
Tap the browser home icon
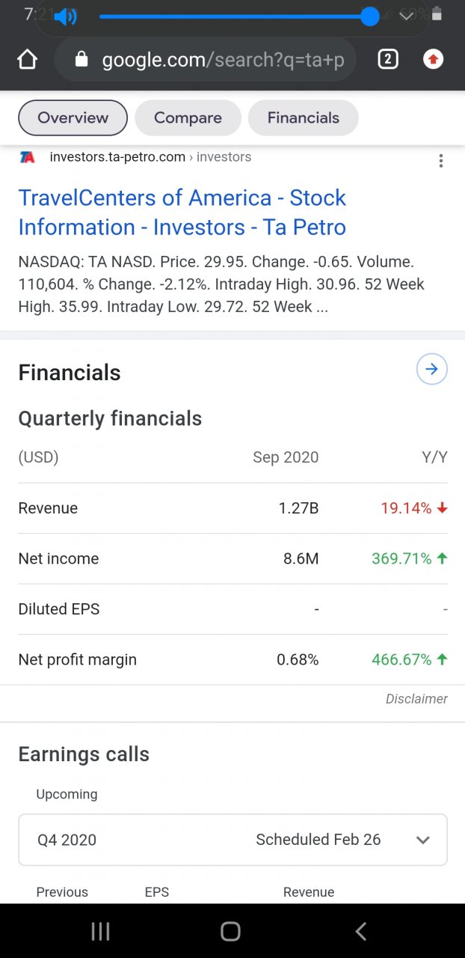pos(27,60)
